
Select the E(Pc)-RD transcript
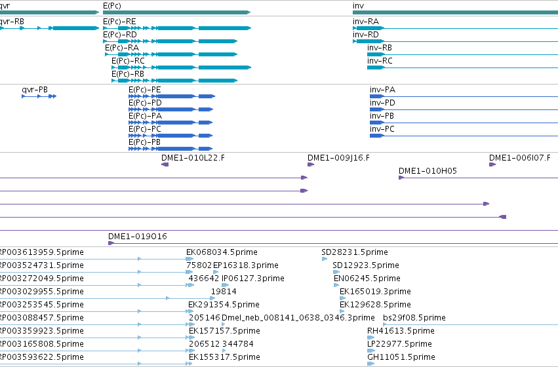pyautogui.click(x=170, y=41)
